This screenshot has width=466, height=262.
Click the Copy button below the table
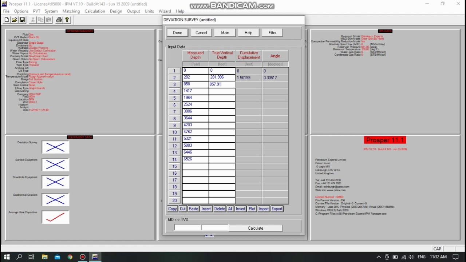(x=172, y=209)
